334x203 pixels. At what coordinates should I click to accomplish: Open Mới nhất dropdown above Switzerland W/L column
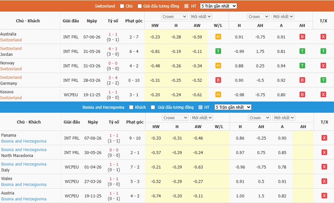pyautogui.click(x=201, y=17)
